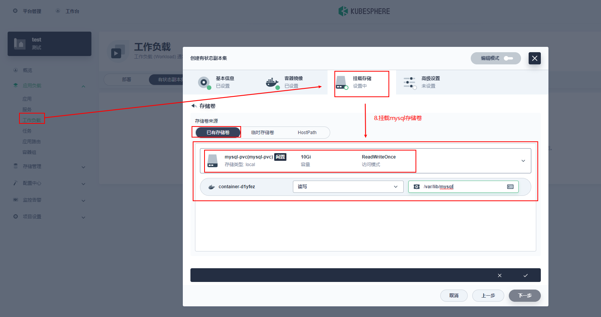Collapse the 应用负载 sidebar section
The height and width of the screenshot is (317, 601).
pyautogui.click(x=83, y=86)
